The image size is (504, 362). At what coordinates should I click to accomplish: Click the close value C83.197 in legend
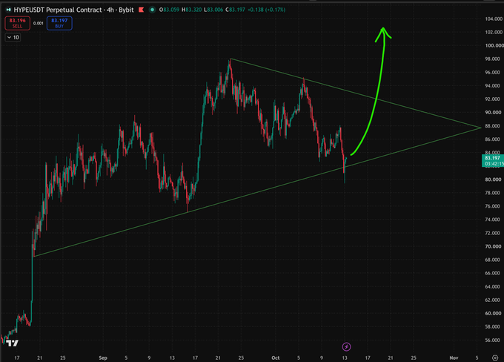[235, 10]
